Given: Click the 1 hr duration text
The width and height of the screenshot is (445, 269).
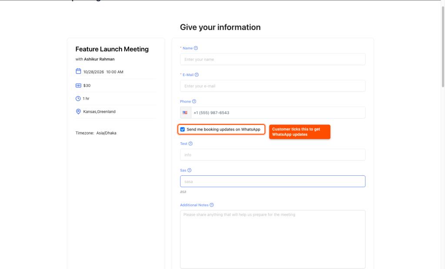Looking at the screenshot, I should coord(86,98).
